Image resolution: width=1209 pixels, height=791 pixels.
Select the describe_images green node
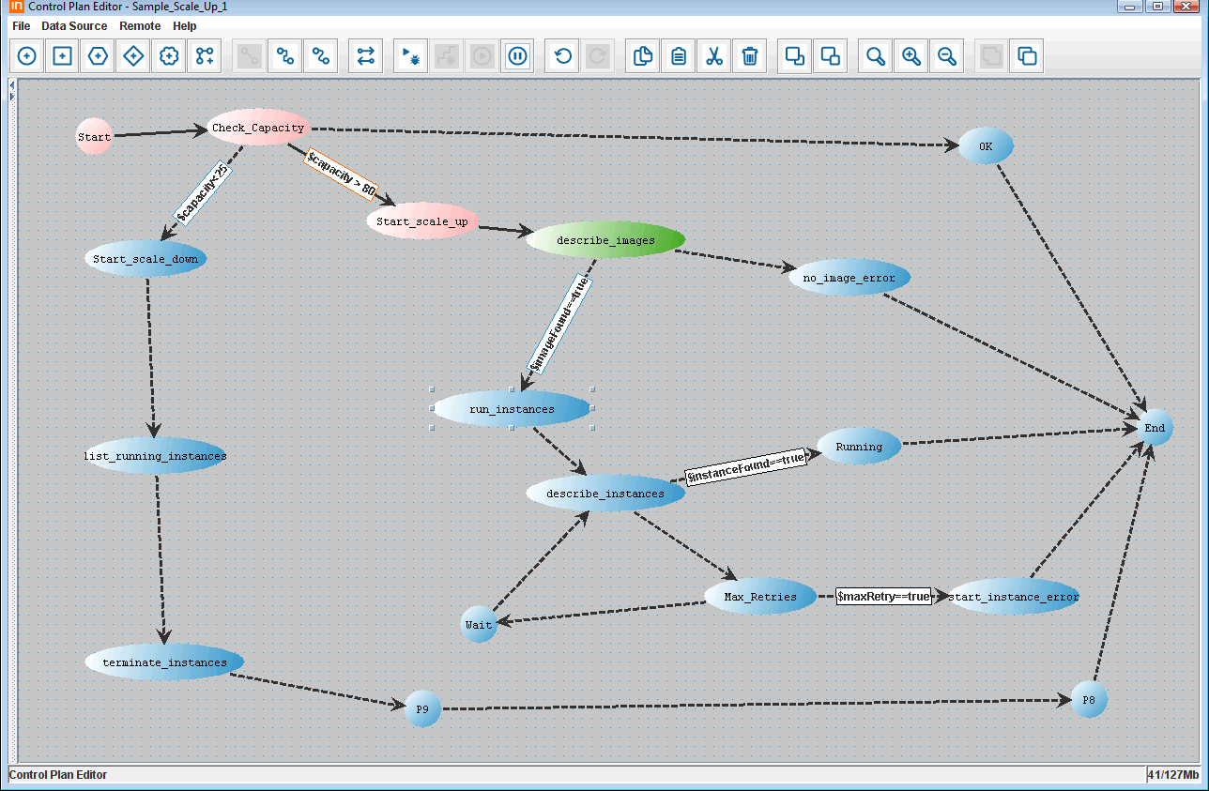(605, 240)
